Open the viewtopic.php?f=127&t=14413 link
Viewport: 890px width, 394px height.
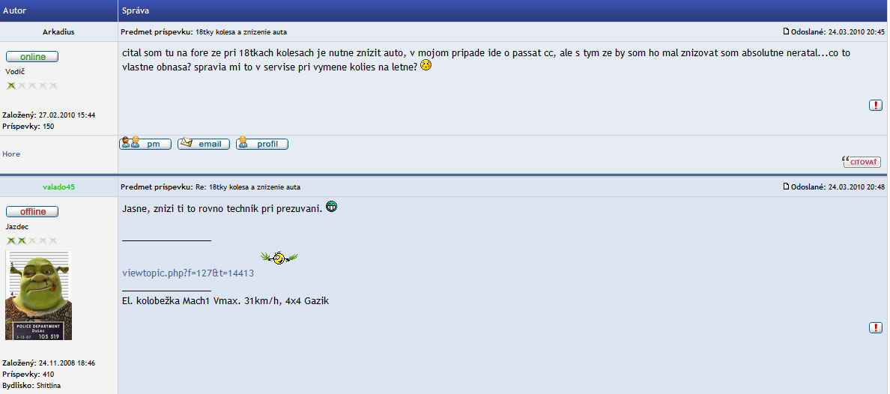coord(188,273)
